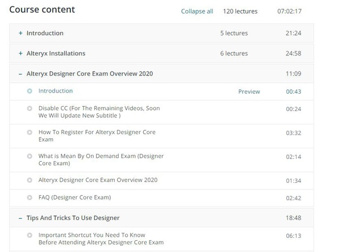Collapse Alteryx Designer Core Exam Overview 2020 section minus sign

click(x=20, y=74)
